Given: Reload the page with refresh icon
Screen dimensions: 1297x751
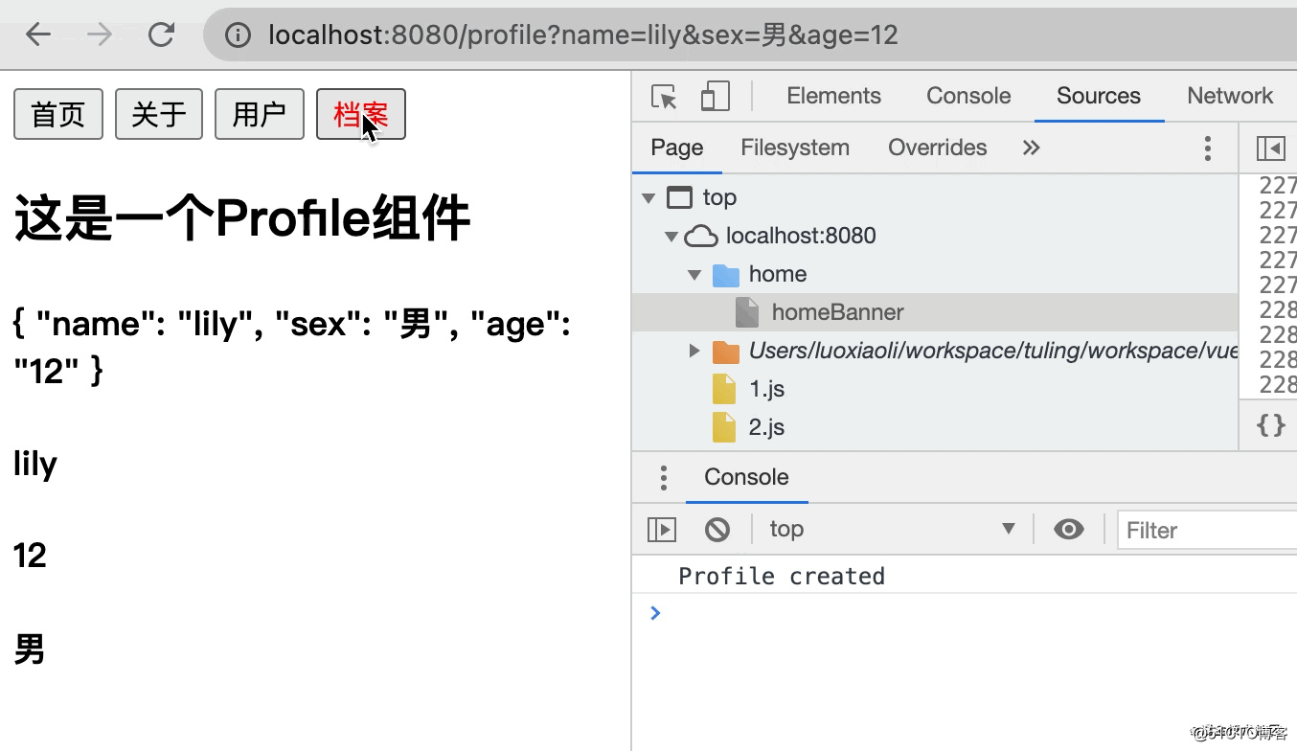Looking at the screenshot, I should click(161, 34).
